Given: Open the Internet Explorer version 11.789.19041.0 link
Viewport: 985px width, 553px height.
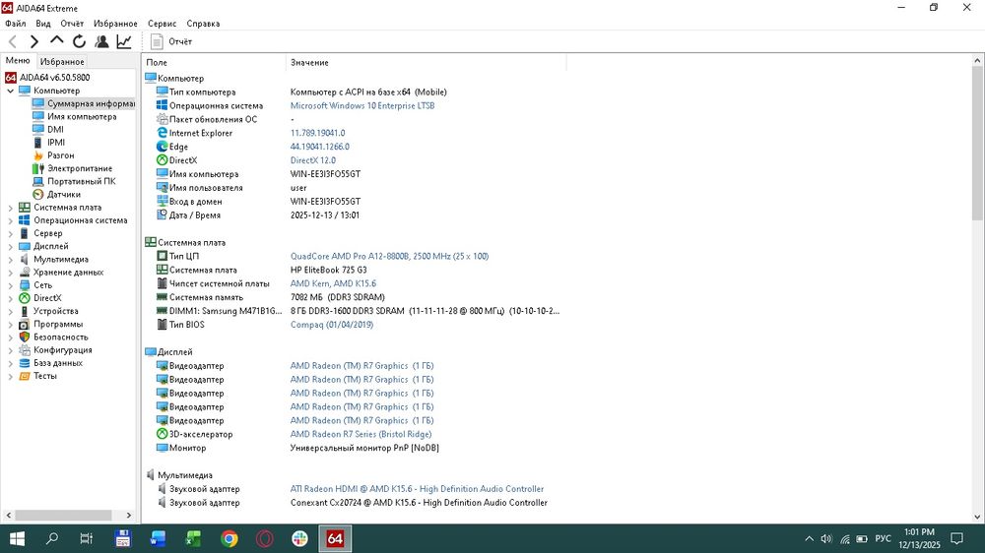Looking at the screenshot, I should [318, 133].
